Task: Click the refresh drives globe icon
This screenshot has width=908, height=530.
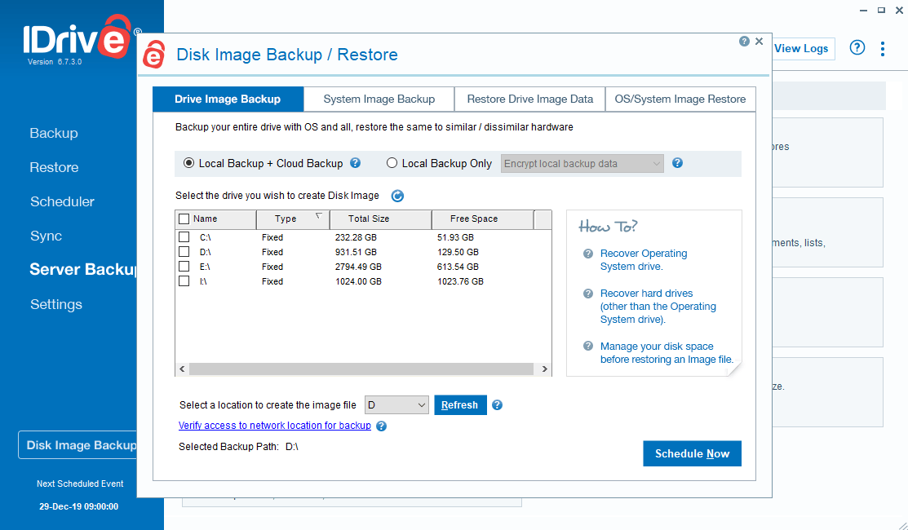Action: (397, 196)
